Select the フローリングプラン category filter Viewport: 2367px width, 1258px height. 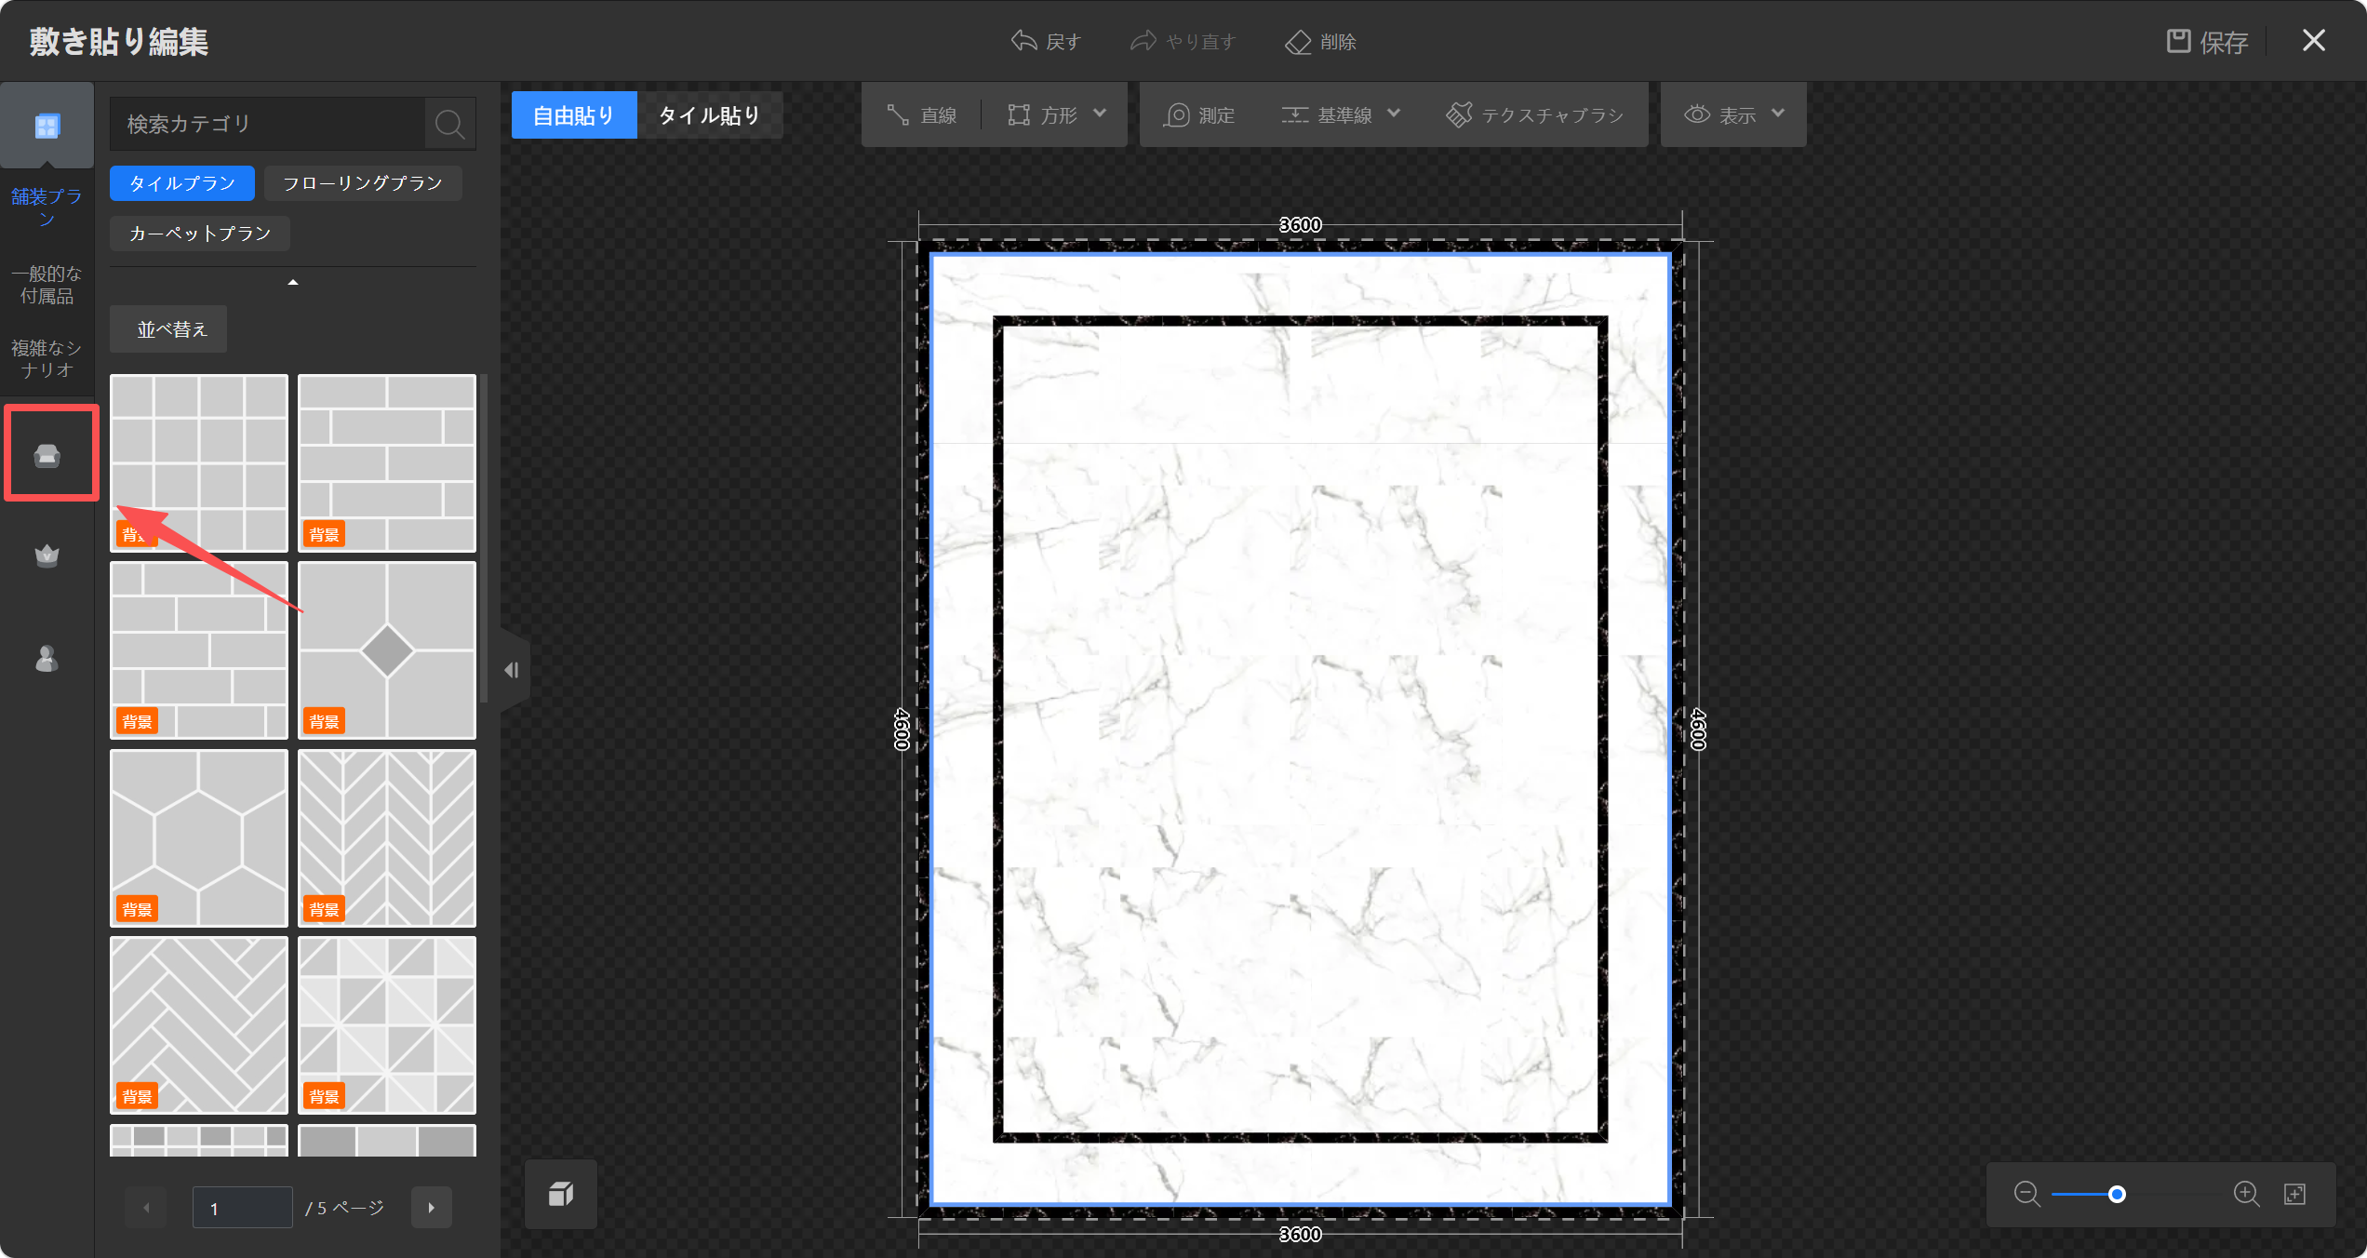pyautogui.click(x=363, y=183)
